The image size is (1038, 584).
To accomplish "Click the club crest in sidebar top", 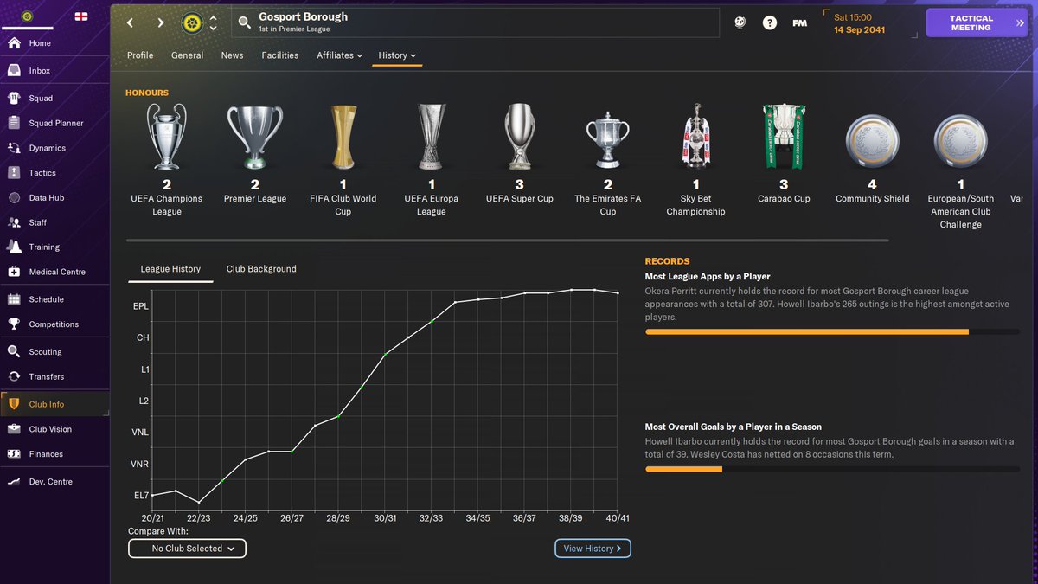I will [29, 16].
